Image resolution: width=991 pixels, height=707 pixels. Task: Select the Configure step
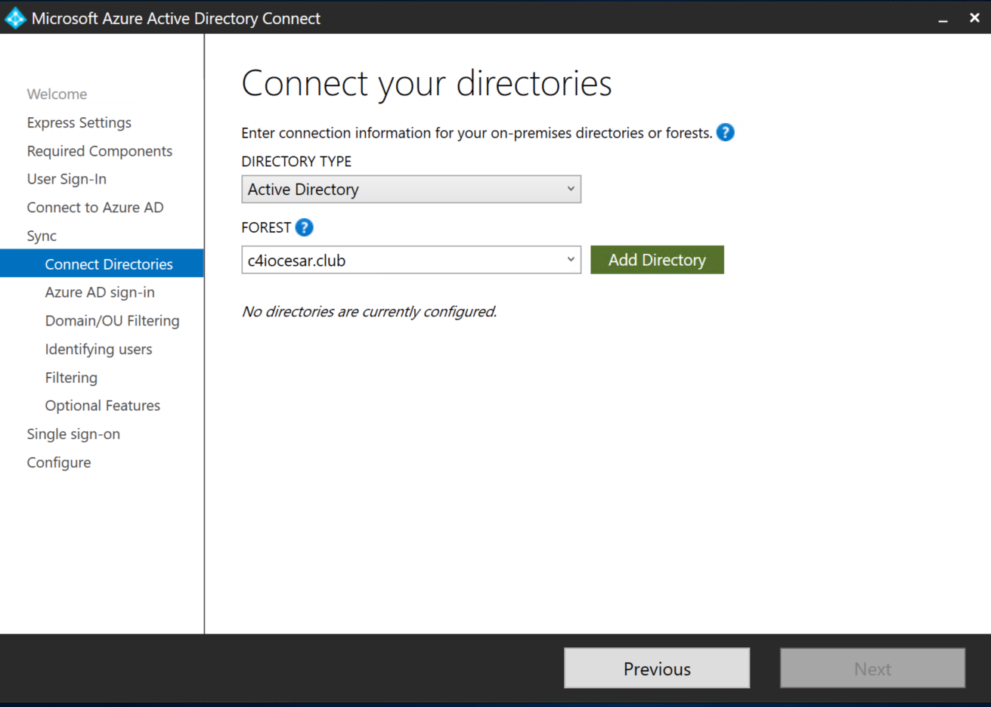(x=59, y=462)
